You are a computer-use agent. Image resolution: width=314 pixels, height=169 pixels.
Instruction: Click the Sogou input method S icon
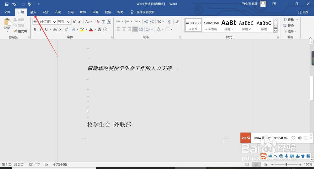[x=263, y=155]
